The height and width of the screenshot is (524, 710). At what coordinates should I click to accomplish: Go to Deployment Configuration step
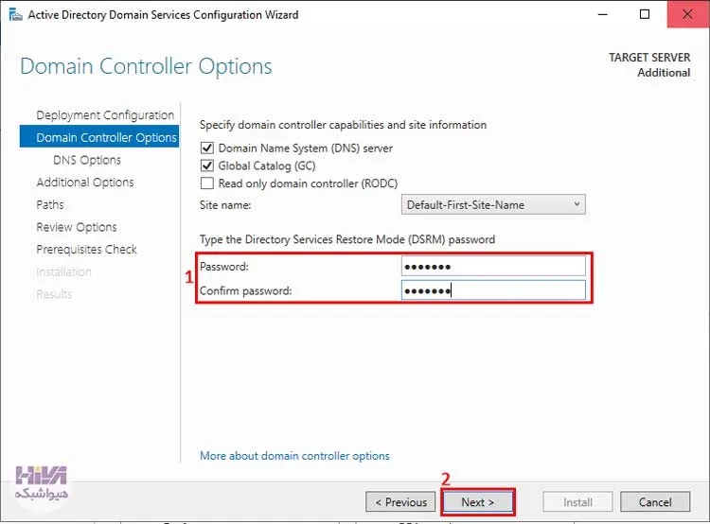click(105, 115)
